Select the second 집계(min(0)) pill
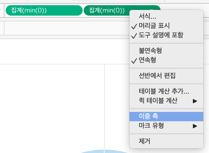209x153 pixels. tap(107, 10)
